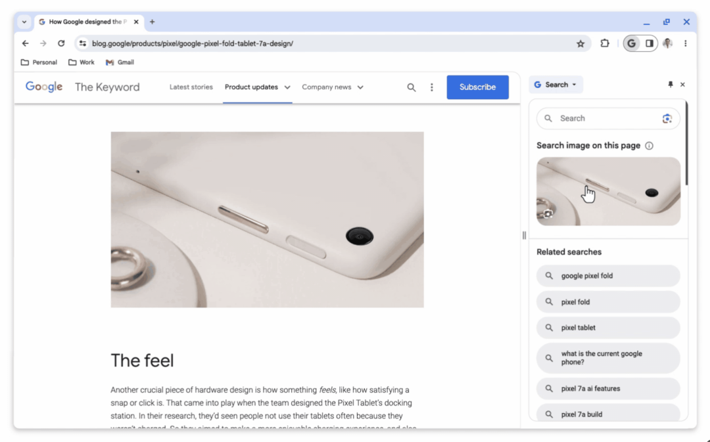Open the blog's three-dot more menu
The height and width of the screenshot is (442, 710).
point(431,87)
